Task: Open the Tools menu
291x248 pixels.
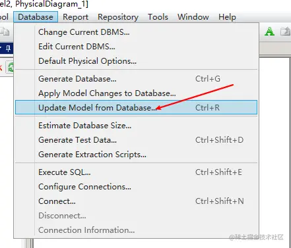Action: coord(158,17)
